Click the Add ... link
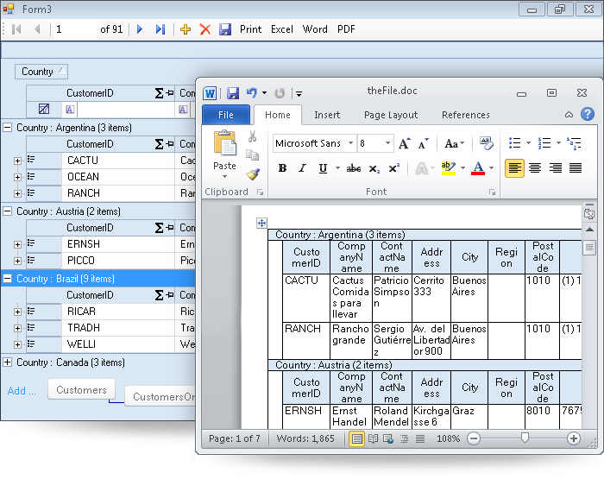This screenshot has width=604, height=479. 22,391
